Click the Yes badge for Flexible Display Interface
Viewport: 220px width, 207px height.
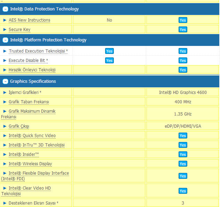[x=183, y=176]
